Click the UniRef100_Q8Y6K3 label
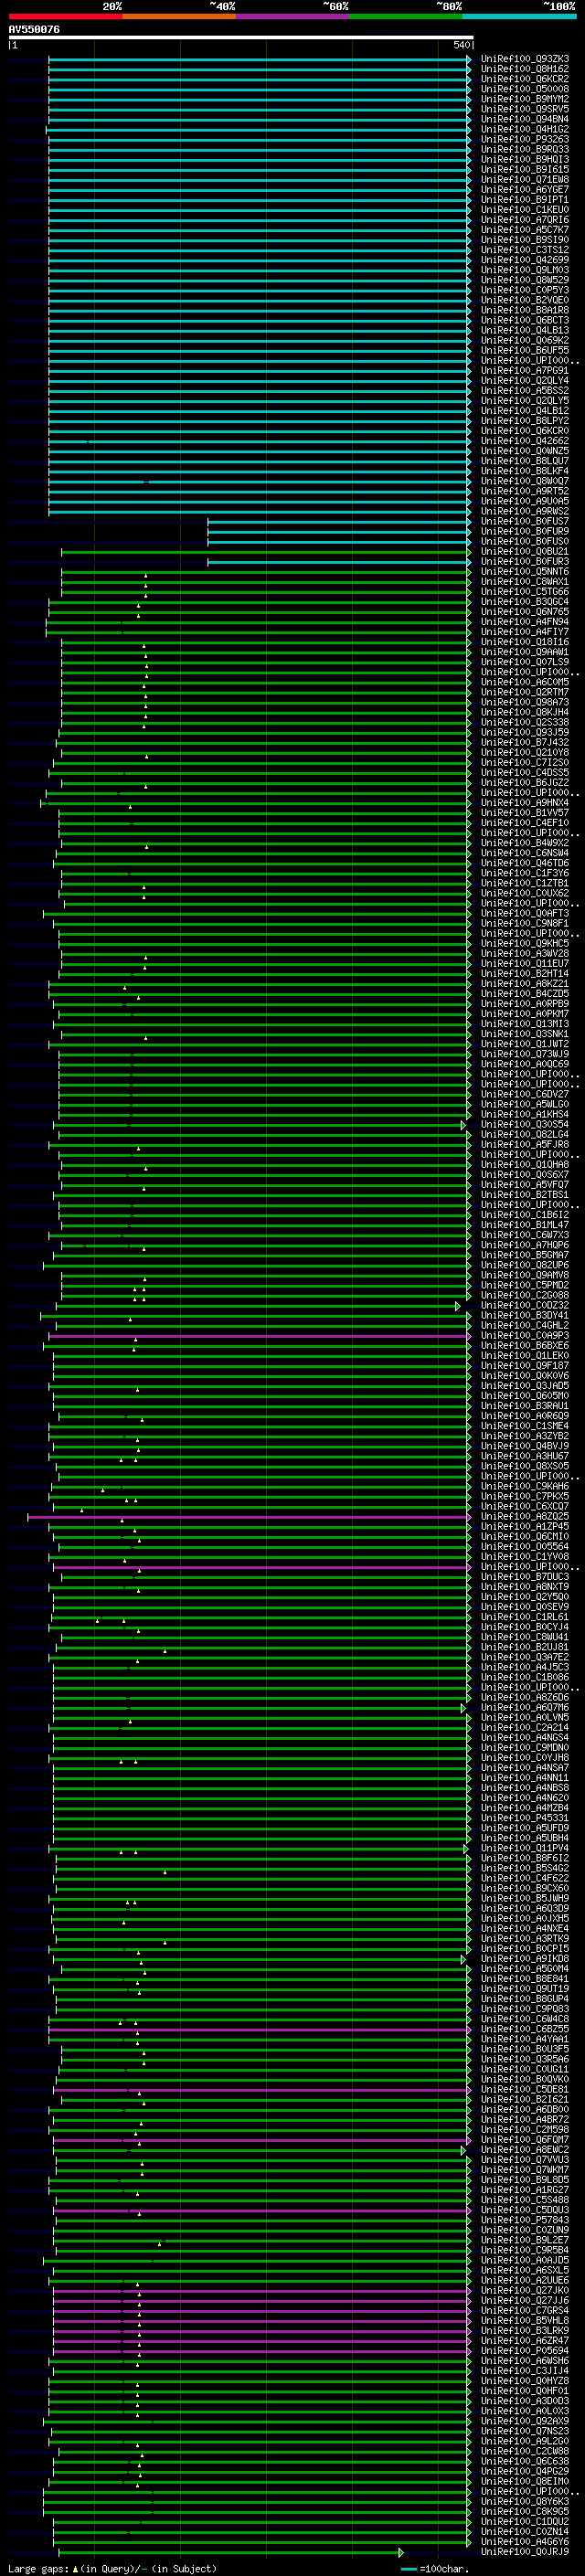The image size is (585, 2576). click(525, 2501)
